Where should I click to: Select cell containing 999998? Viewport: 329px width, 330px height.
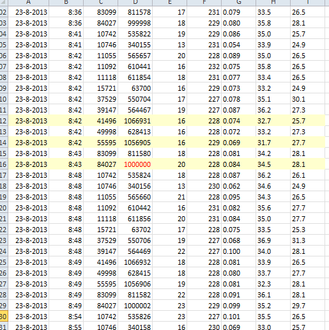click(135, 23)
